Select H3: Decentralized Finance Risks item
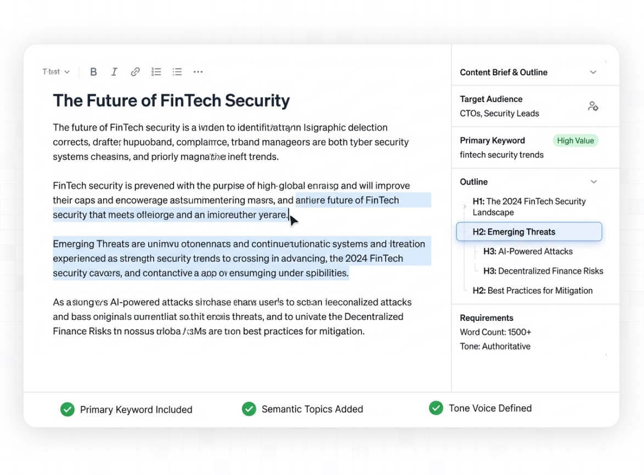Viewport: 644px width, 475px height. [543, 271]
